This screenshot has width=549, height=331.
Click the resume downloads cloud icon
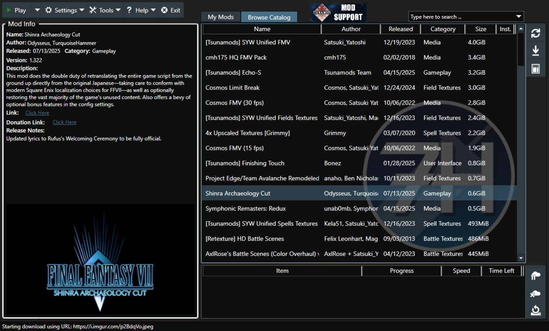tap(535, 276)
